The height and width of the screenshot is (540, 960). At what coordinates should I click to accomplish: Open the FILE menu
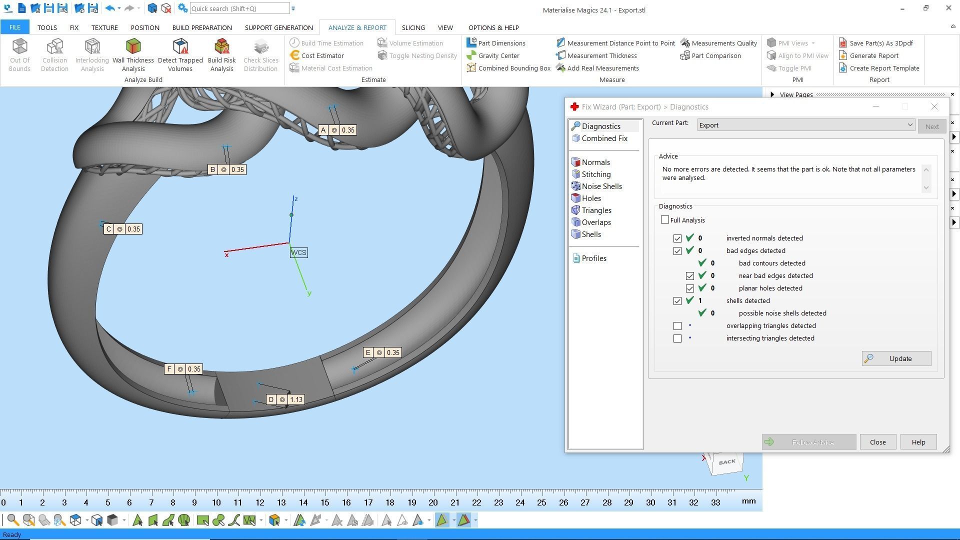[x=14, y=27]
